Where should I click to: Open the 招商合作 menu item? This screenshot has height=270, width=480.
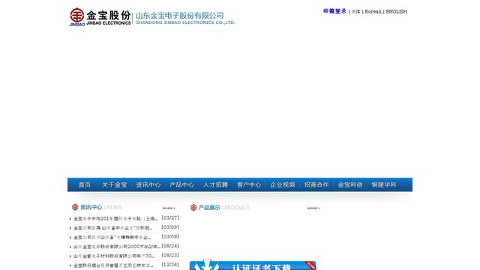click(316, 184)
